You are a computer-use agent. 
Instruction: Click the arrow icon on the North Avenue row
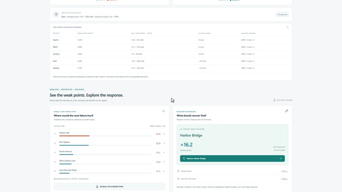[164, 153]
